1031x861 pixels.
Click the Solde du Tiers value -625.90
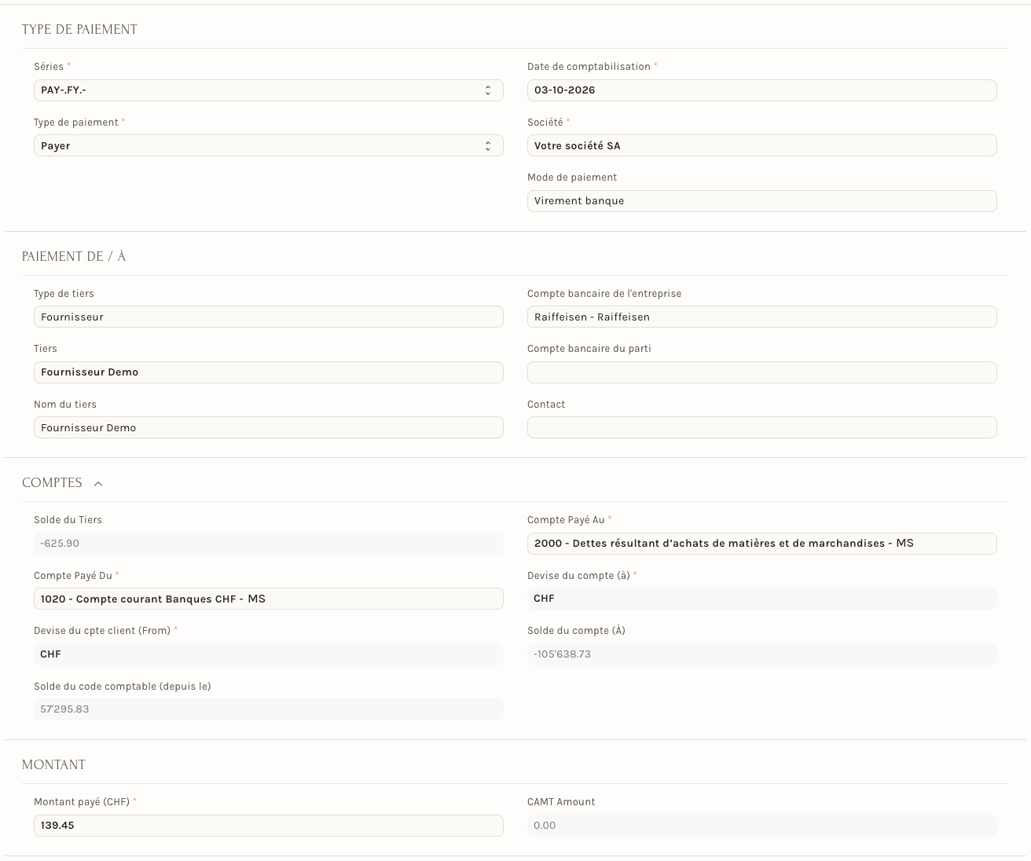point(268,544)
